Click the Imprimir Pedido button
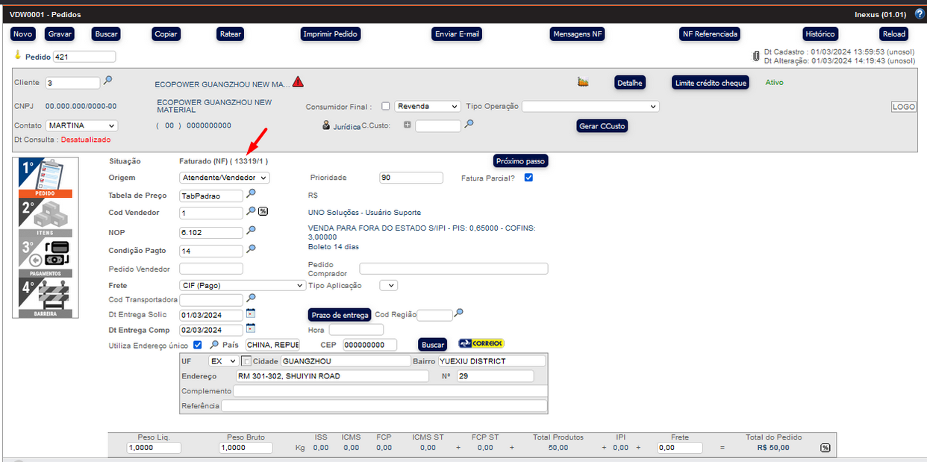Viewport: 927px width, 462px height. pyautogui.click(x=331, y=34)
